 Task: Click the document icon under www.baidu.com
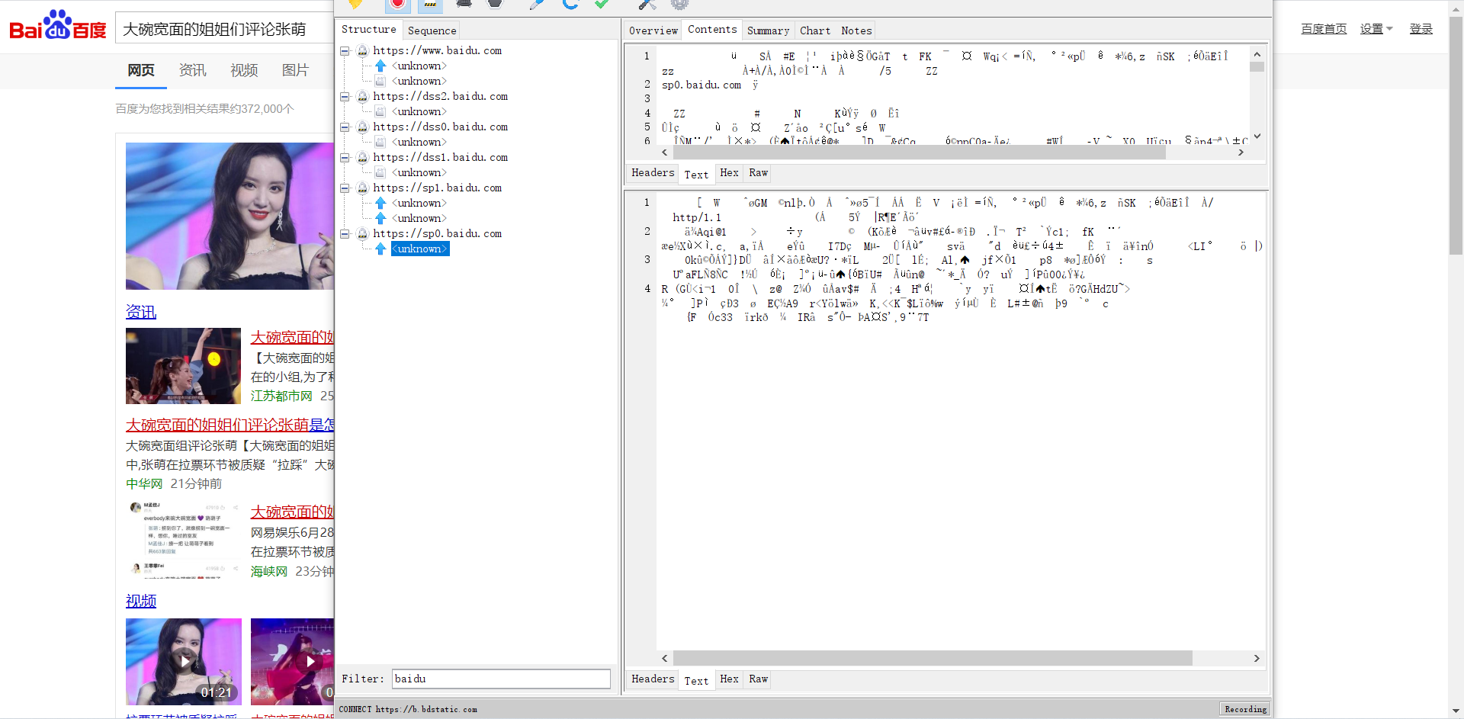pyautogui.click(x=380, y=81)
